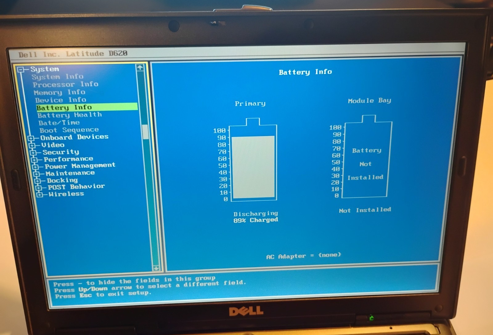Click the Module Bay label
This screenshot has height=335, width=493.
pos(369,101)
